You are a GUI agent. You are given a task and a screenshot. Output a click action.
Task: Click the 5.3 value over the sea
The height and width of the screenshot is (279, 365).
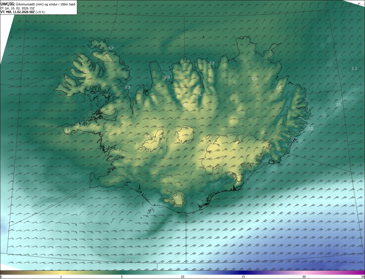click(354, 69)
